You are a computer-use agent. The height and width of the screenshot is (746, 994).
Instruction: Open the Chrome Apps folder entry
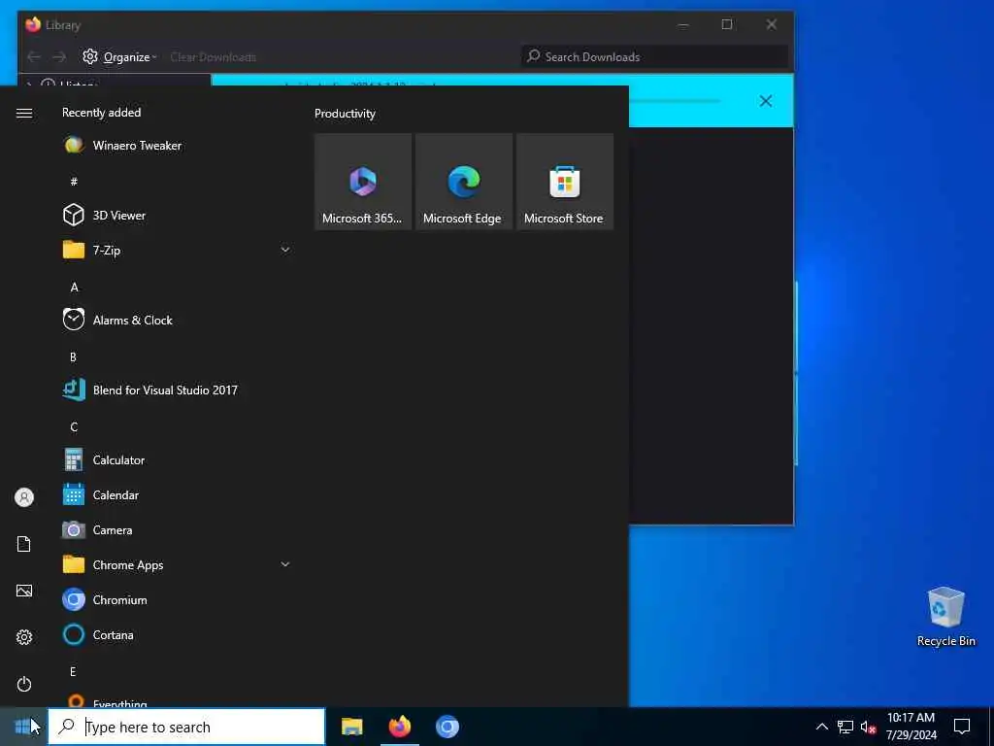point(177,564)
